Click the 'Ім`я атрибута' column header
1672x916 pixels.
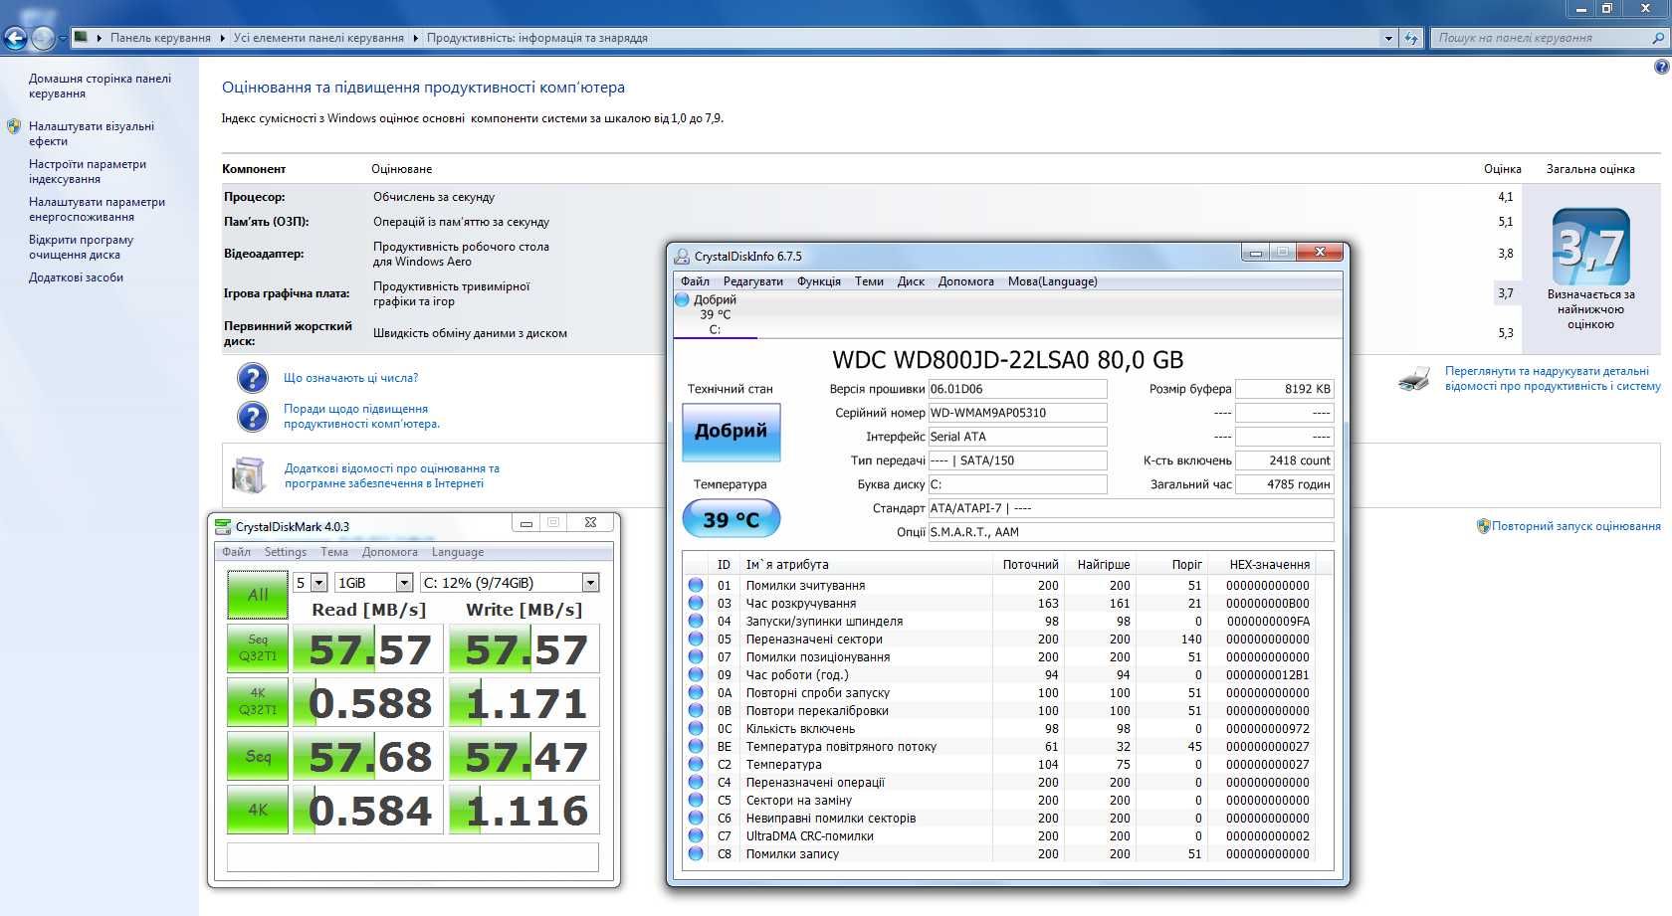tap(866, 564)
